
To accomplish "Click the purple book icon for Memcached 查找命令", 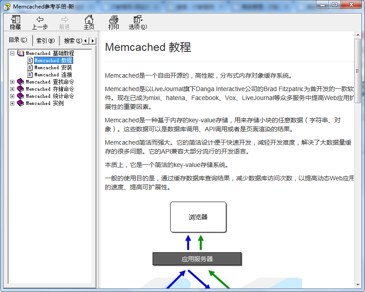I will tap(21, 82).
